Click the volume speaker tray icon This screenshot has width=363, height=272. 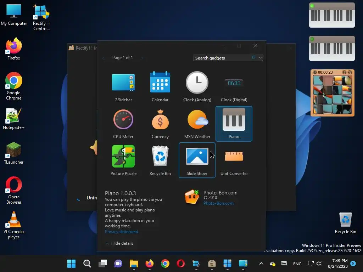(x=319, y=263)
